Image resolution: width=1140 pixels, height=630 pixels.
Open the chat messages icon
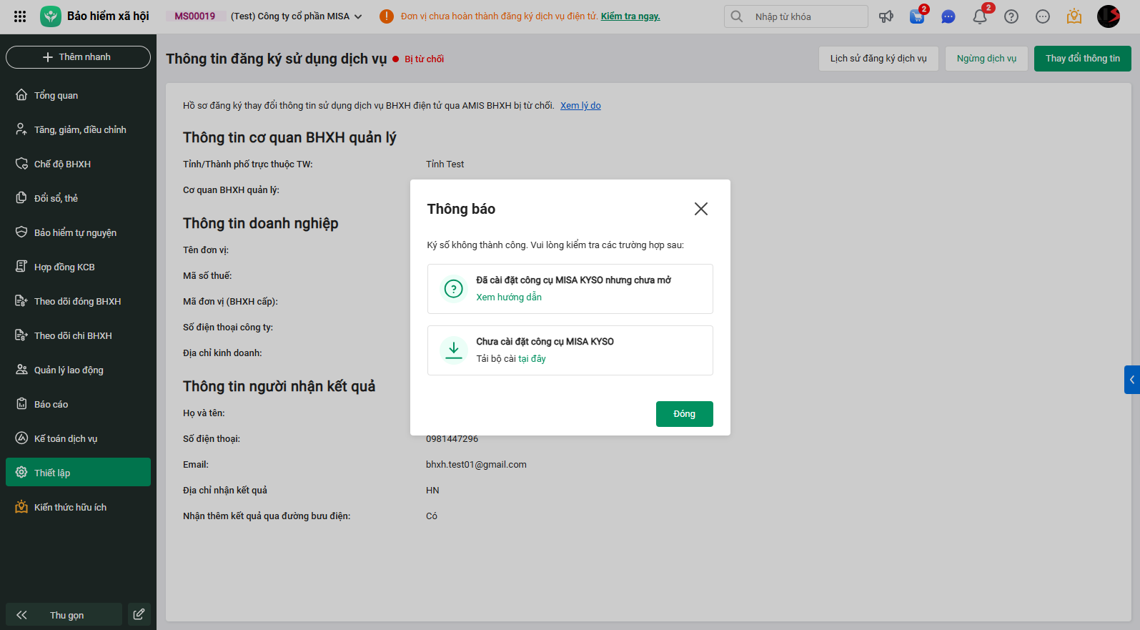(x=948, y=16)
